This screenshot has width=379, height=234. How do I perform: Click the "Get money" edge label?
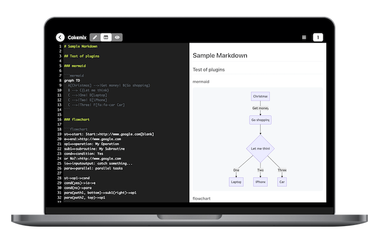260,108
